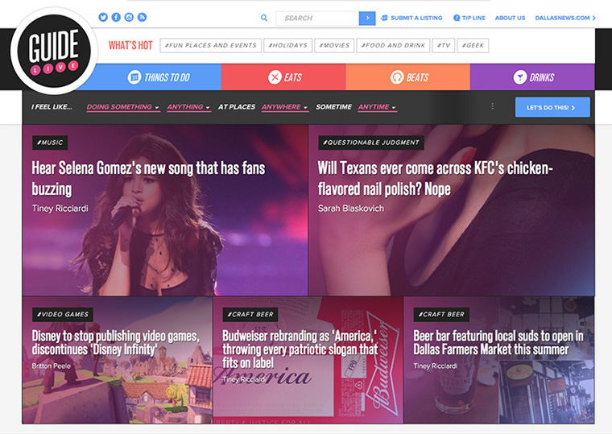Open the #Questionable Judgment tag

coord(371,143)
